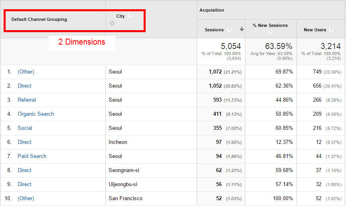Open the Direct link for Seongnam-si
Screen dimensions: 346x207
[x=25, y=170]
